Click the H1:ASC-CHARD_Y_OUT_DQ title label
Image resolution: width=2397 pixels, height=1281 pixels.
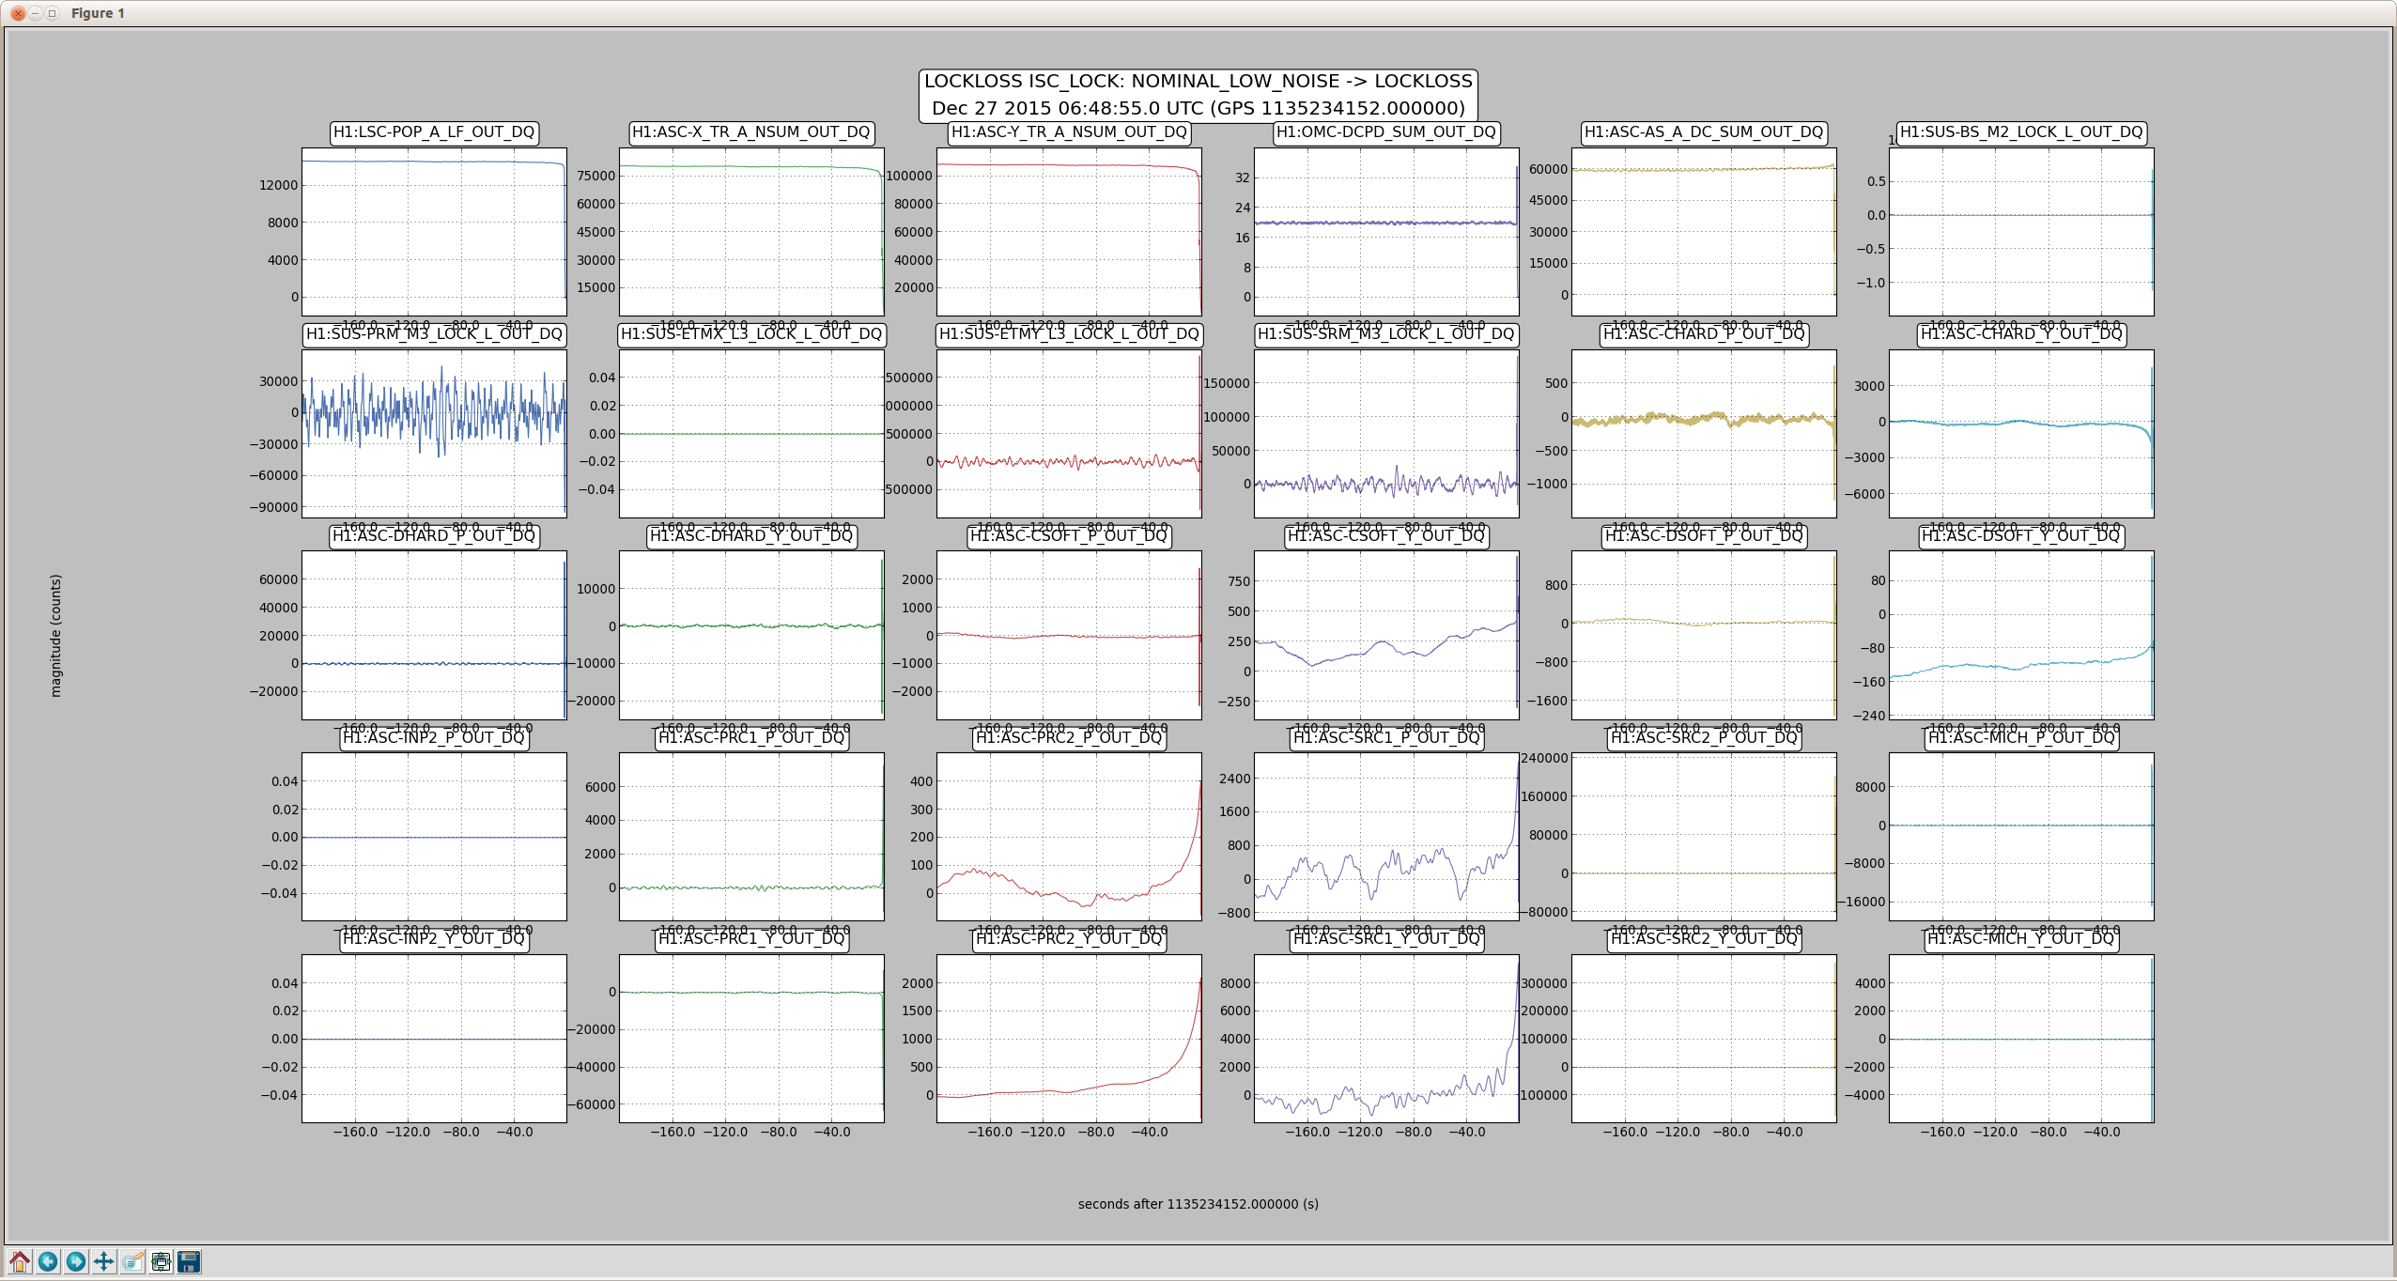tap(2021, 333)
